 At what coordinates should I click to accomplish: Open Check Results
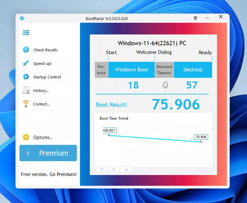click(x=45, y=50)
